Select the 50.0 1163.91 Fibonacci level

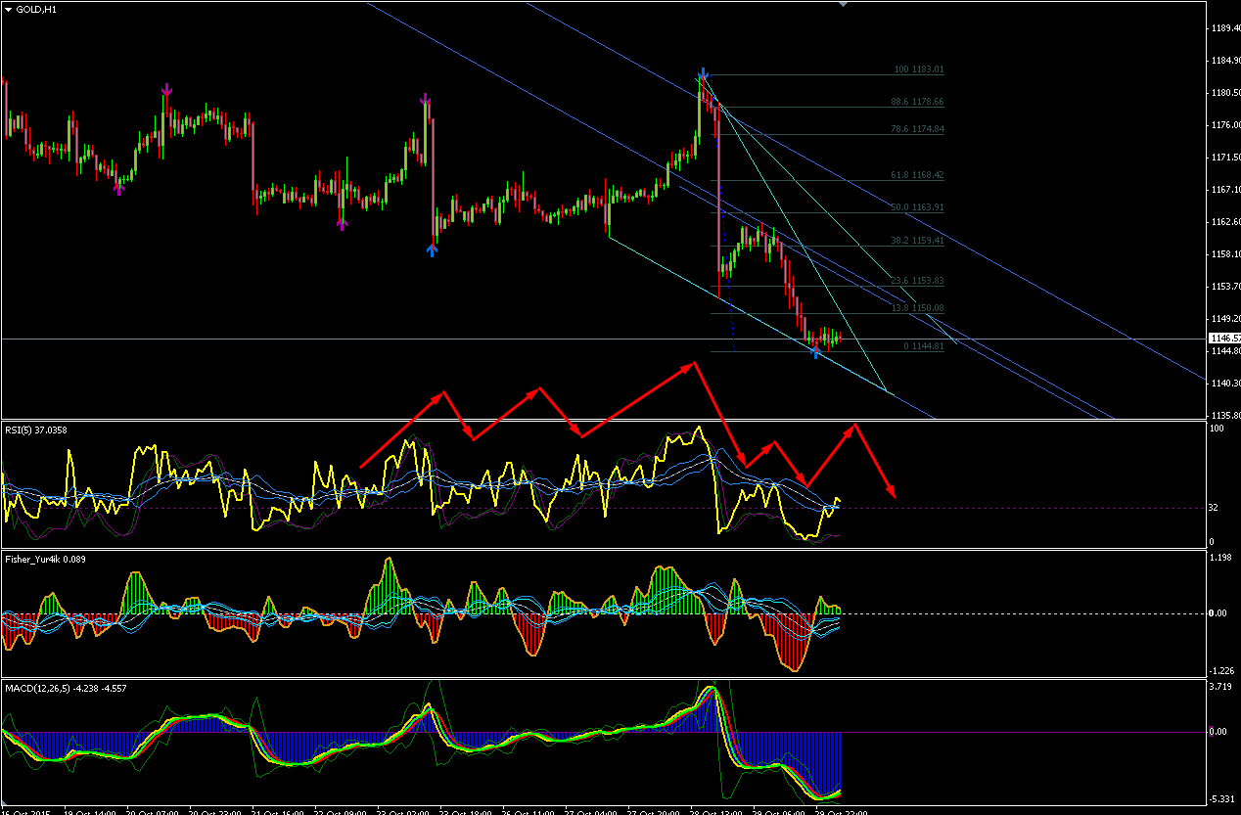[x=917, y=207]
